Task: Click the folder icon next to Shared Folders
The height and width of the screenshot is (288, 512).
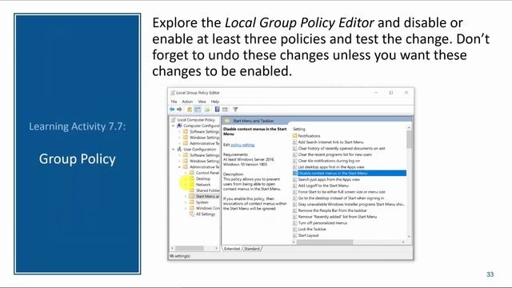Action: [x=192, y=190]
